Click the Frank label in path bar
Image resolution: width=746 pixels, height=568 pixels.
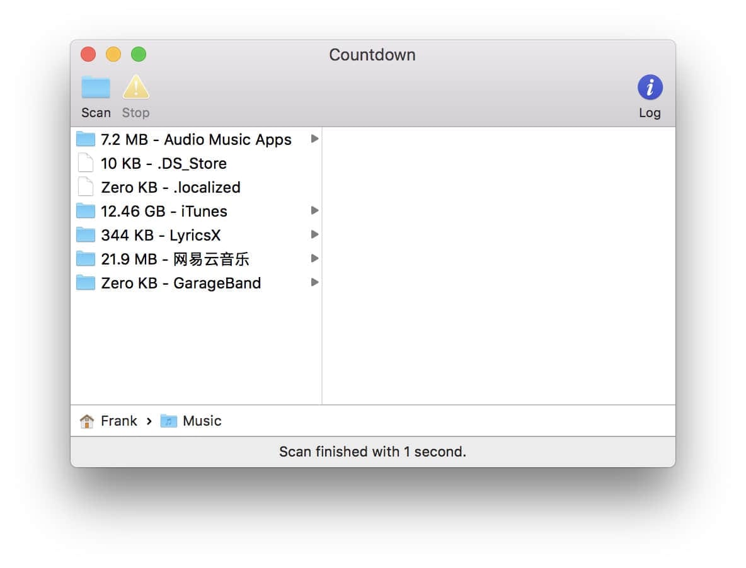click(119, 421)
